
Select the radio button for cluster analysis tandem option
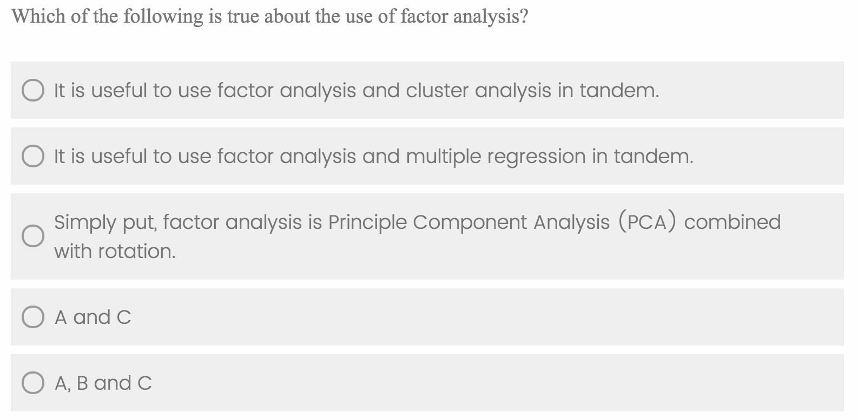(34, 90)
